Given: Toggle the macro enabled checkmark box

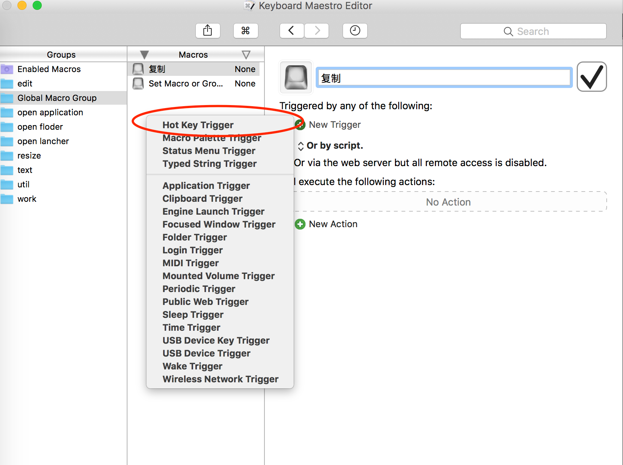Looking at the screenshot, I should click(x=592, y=77).
